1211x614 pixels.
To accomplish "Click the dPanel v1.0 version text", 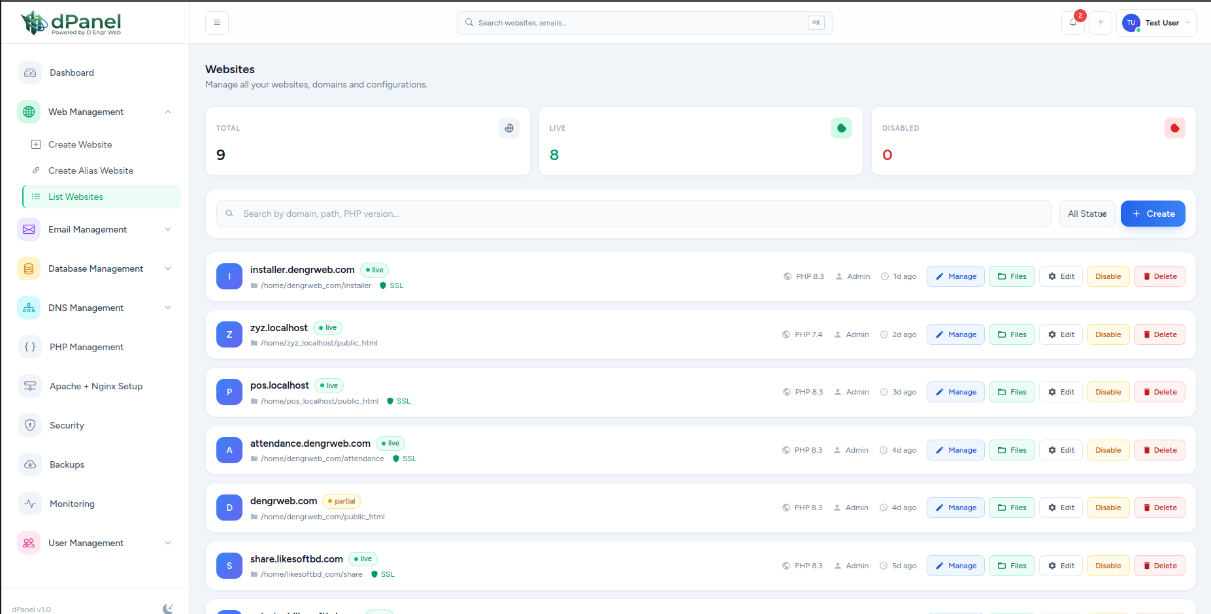I will (31, 609).
